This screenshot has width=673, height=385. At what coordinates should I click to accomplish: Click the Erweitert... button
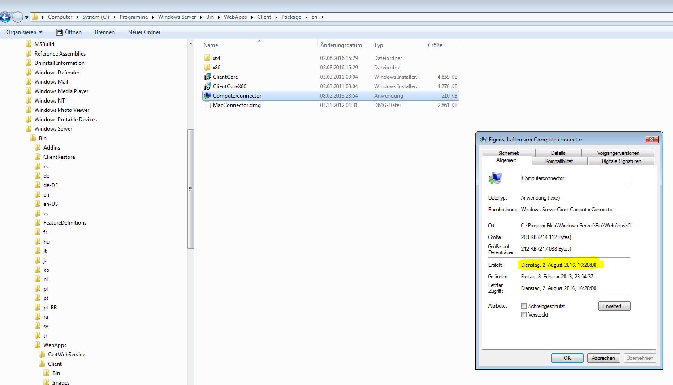(614, 306)
